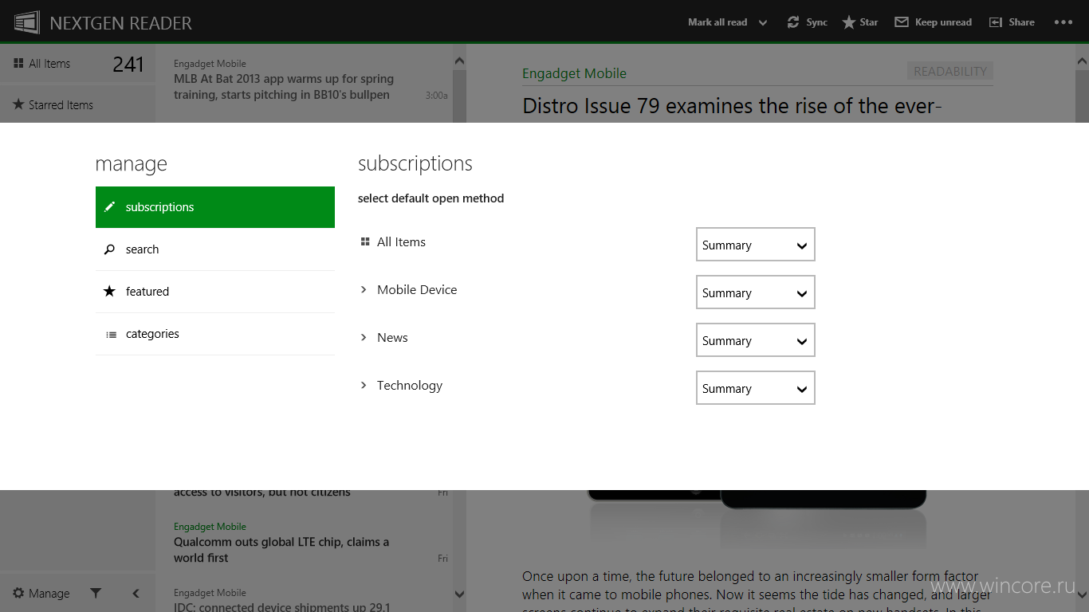Click the Manage gear button

click(41, 593)
